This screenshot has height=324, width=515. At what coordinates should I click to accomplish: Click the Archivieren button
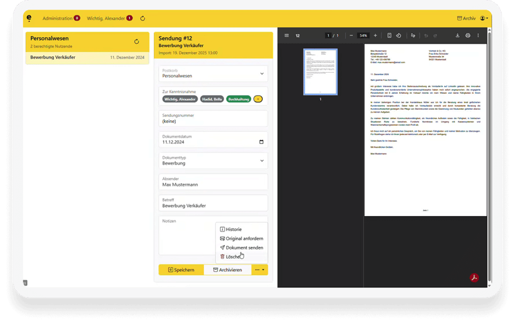227,270
